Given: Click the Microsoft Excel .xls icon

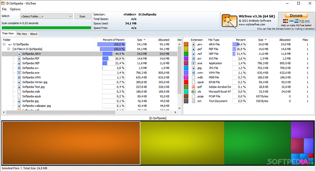Looking at the screenshot, I should coord(193,92).
